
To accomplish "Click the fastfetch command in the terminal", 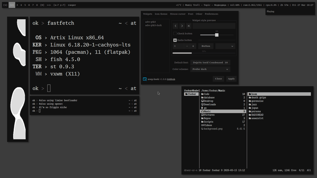I will (x=61, y=23).
